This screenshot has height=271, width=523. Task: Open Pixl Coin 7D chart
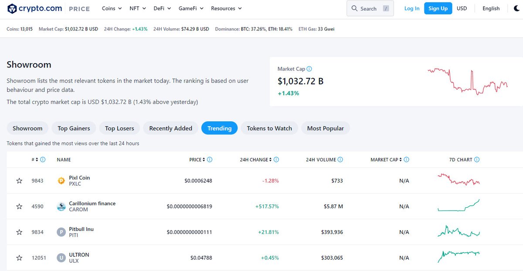point(458,179)
